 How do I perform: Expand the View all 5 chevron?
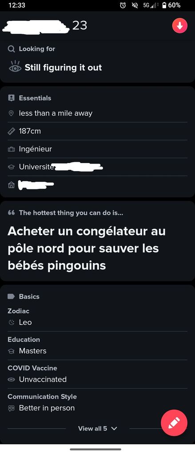click(x=114, y=429)
